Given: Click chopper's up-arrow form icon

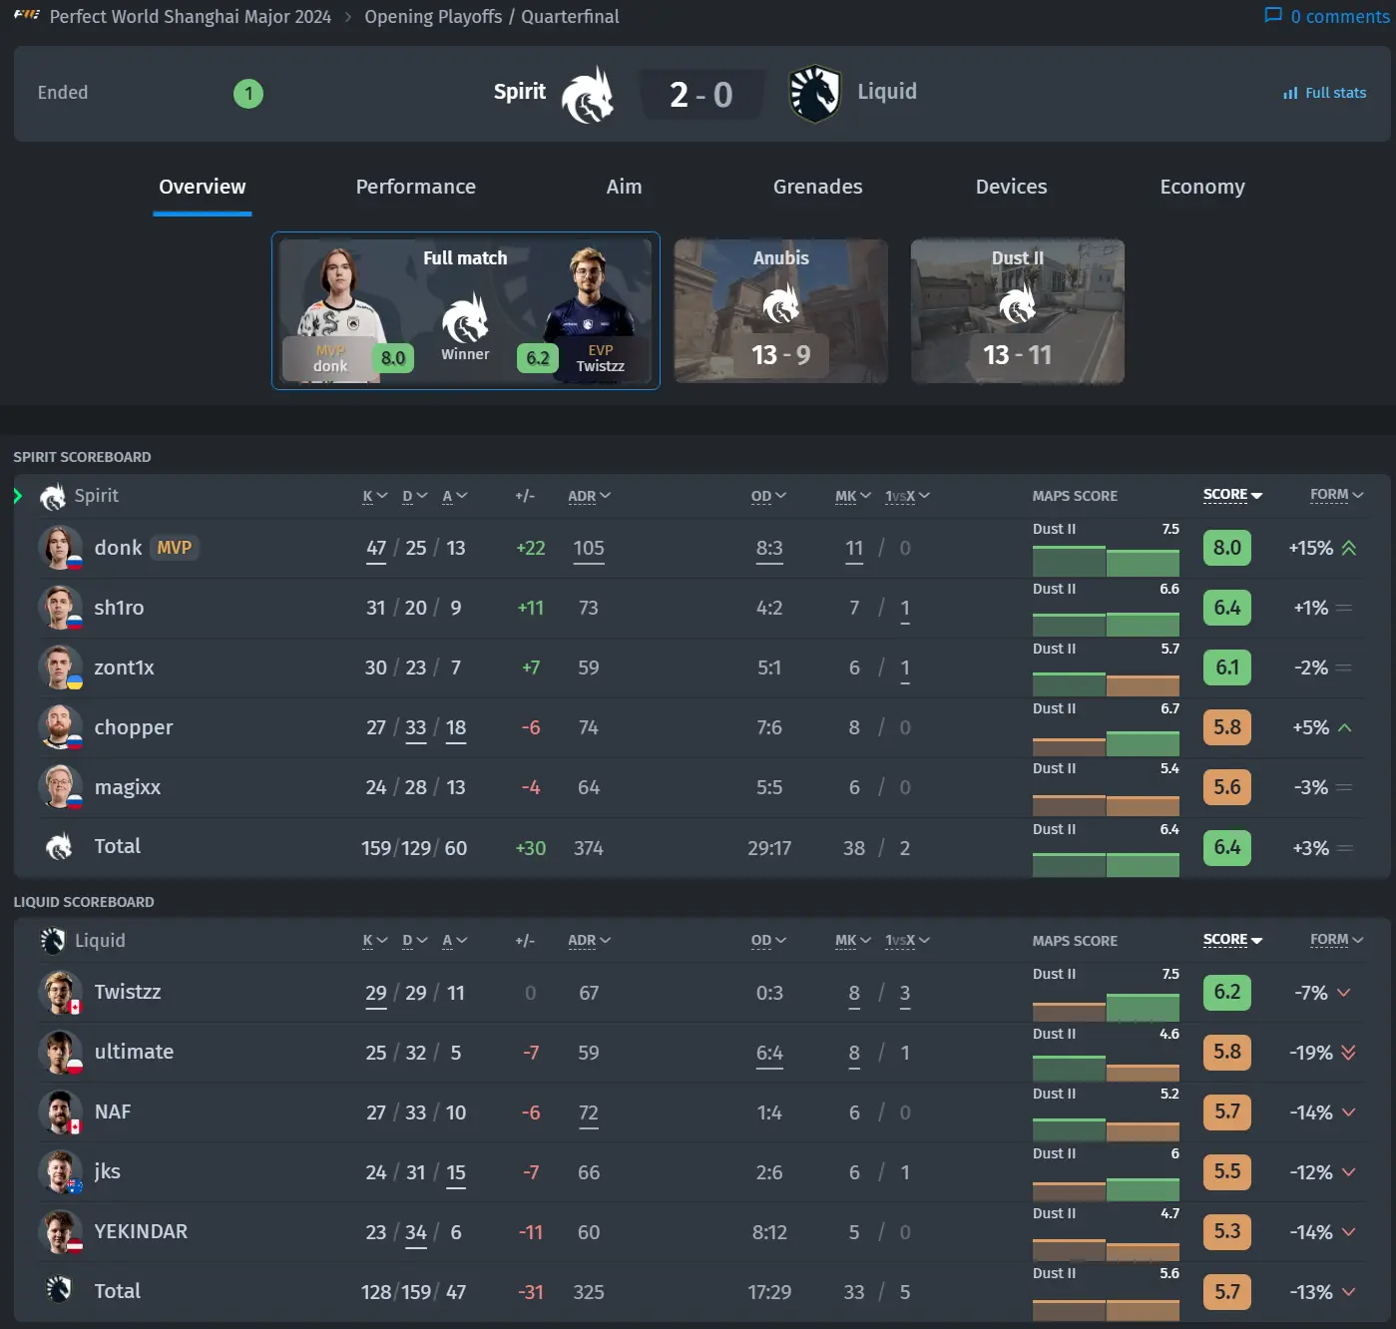Looking at the screenshot, I should [1345, 727].
